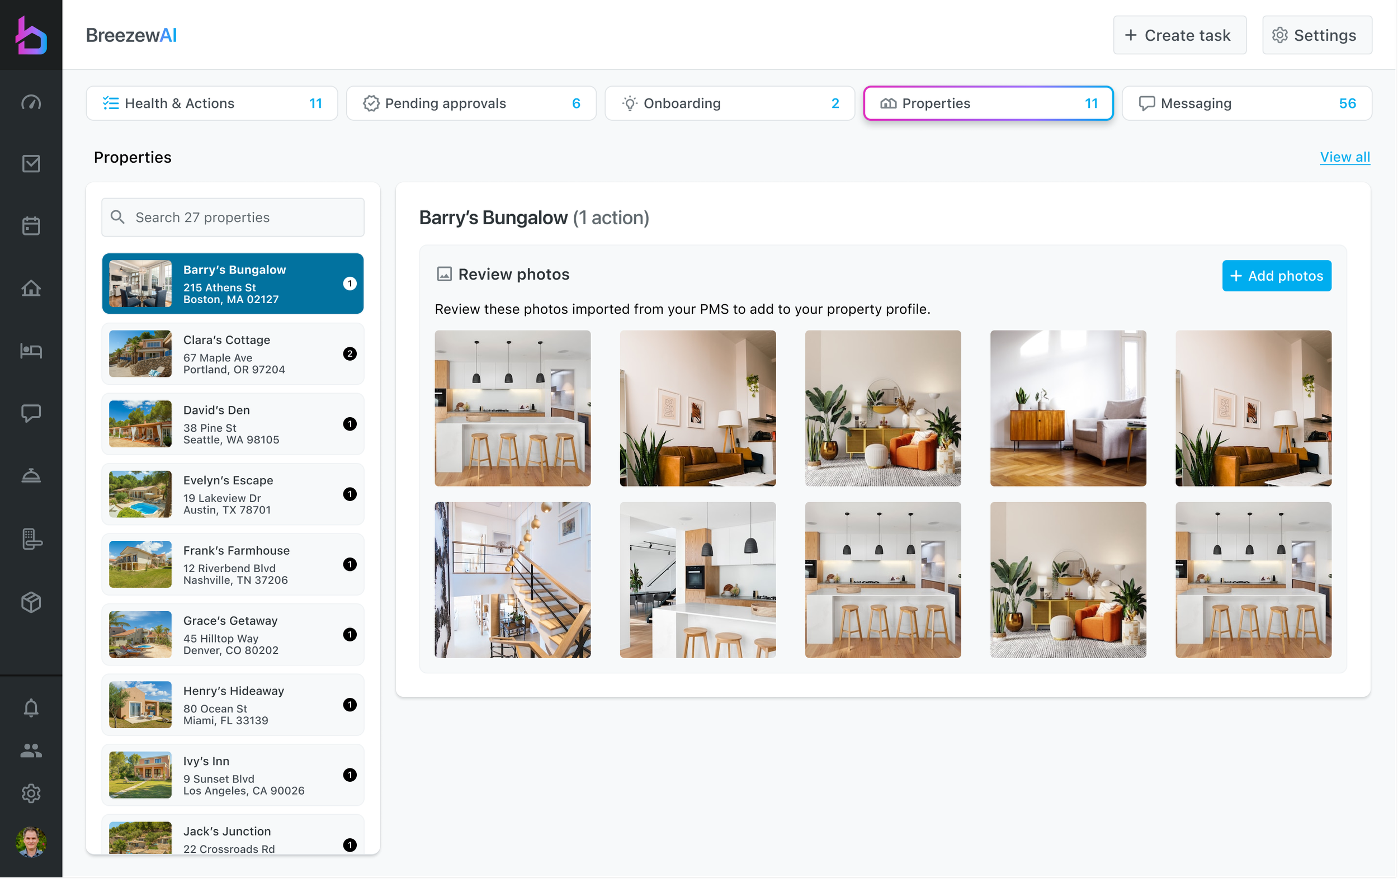
Task: Open the calendar icon in sidebar
Action: tap(31, 226)
